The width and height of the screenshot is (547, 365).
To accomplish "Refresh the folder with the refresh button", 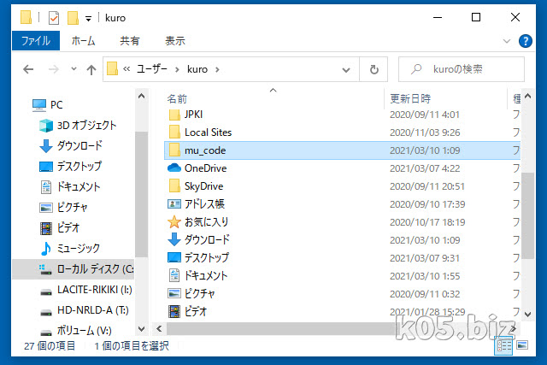I will pos(374,69).
